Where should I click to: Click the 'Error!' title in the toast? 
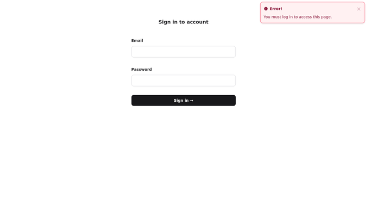[276, 9]
